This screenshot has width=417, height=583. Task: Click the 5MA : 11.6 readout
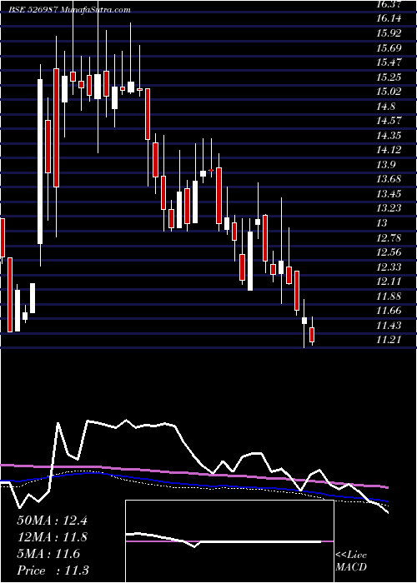click(48, 554)
